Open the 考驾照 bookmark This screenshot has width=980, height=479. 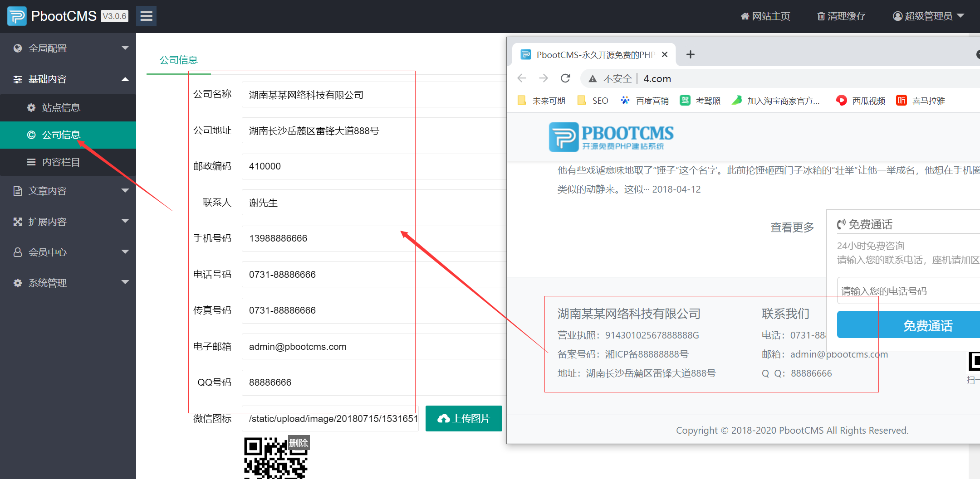701,101
